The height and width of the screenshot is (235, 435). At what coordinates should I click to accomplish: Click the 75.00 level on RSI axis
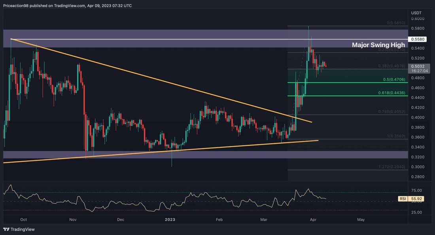tap(416, 190)
